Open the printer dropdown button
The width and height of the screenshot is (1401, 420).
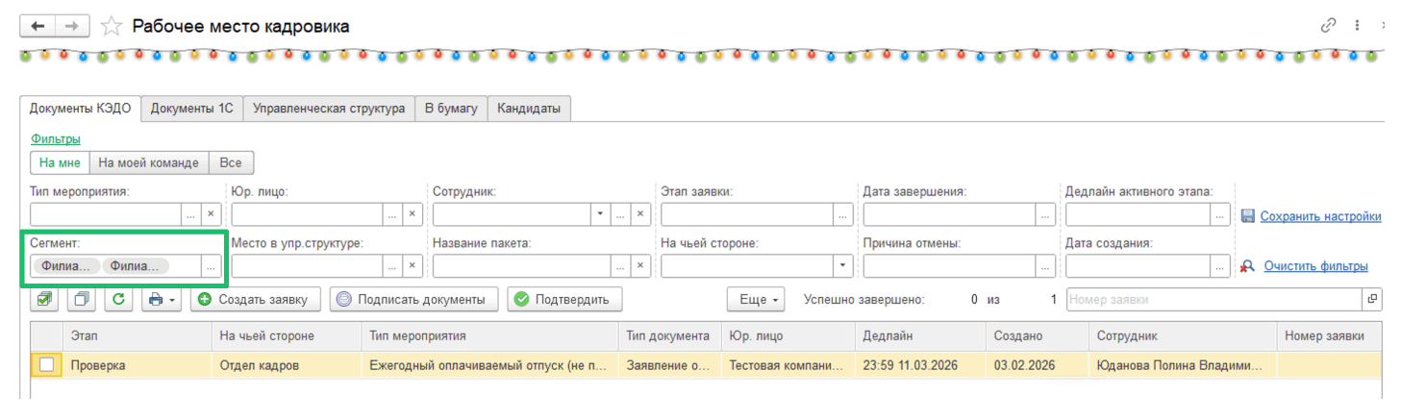[x=161, y=299]
